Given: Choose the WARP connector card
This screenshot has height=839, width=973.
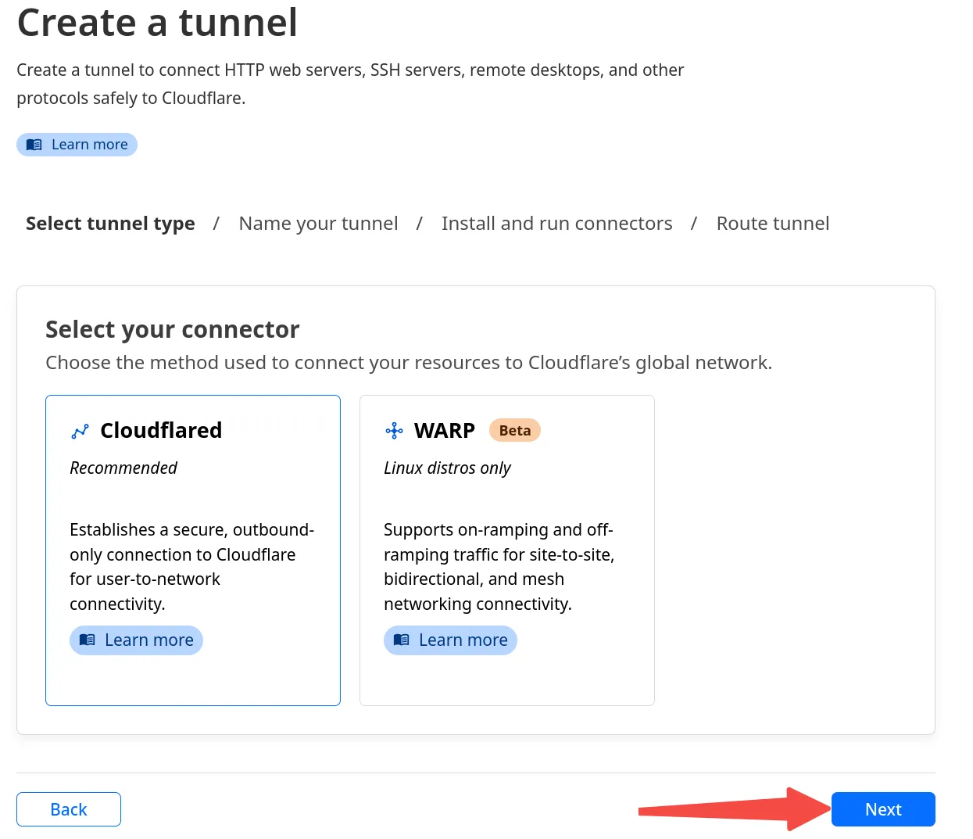Looking at the screenshot, I should point(506,550).
